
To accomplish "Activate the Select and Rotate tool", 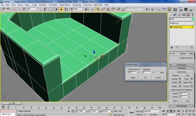I will [x=66, y=10].
